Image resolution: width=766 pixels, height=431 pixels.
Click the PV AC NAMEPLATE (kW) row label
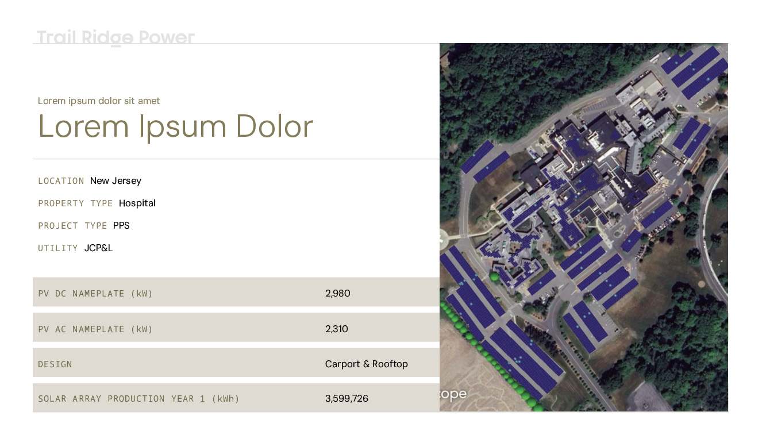point(95,329)
